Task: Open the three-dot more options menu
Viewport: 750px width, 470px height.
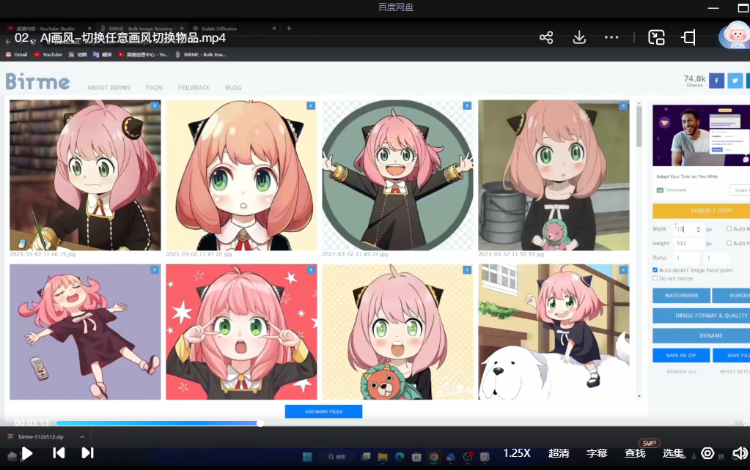Action: click(611, 37)
